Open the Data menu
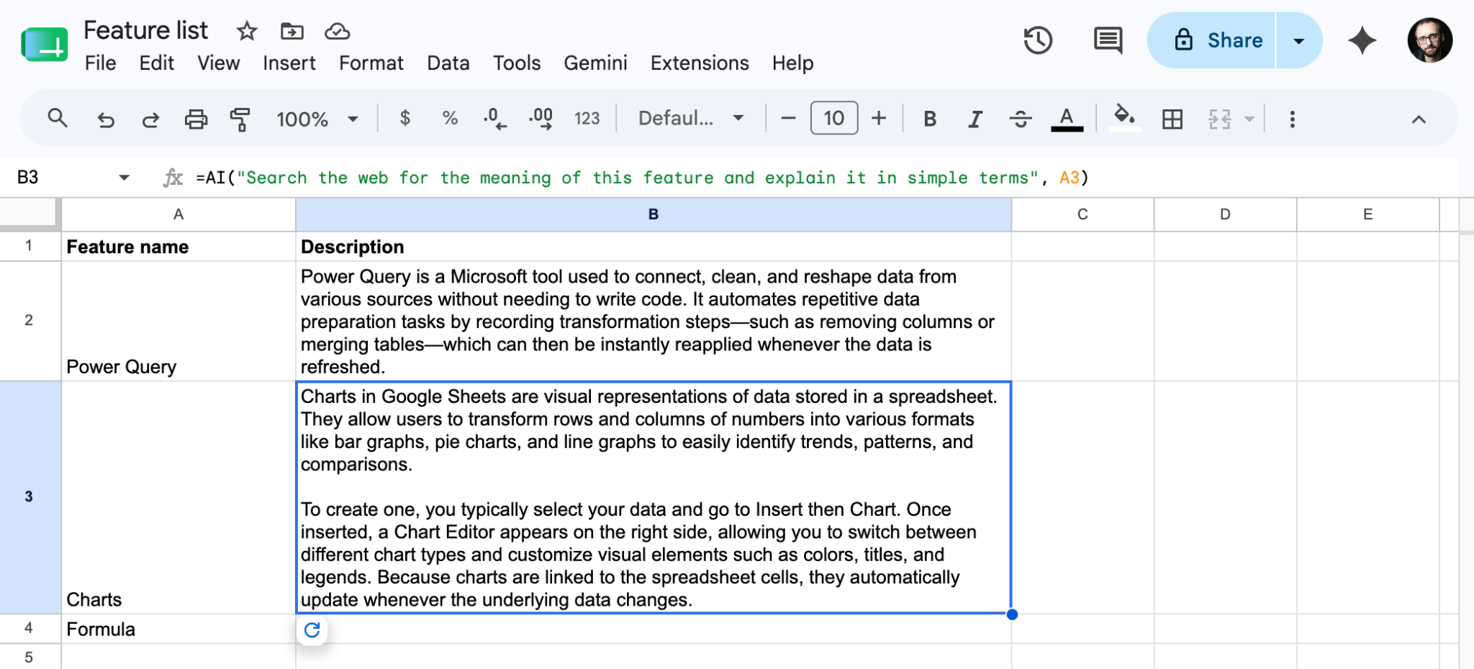The image size is (1474, 669). (x=448, y=63)
